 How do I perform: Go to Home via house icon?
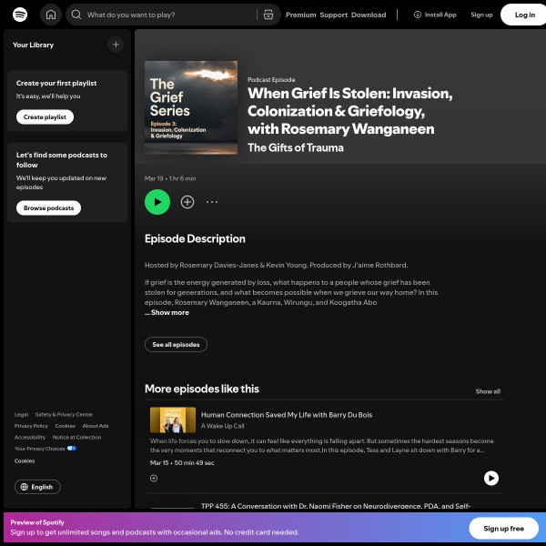[x=51, y=15]
